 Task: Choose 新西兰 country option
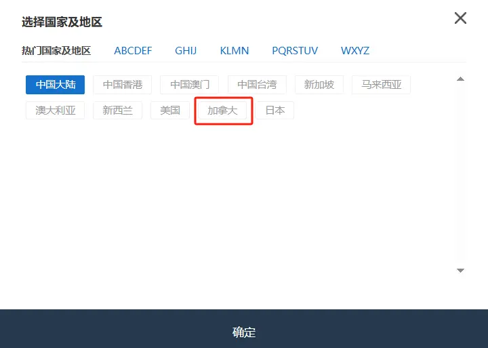(117, 111)
